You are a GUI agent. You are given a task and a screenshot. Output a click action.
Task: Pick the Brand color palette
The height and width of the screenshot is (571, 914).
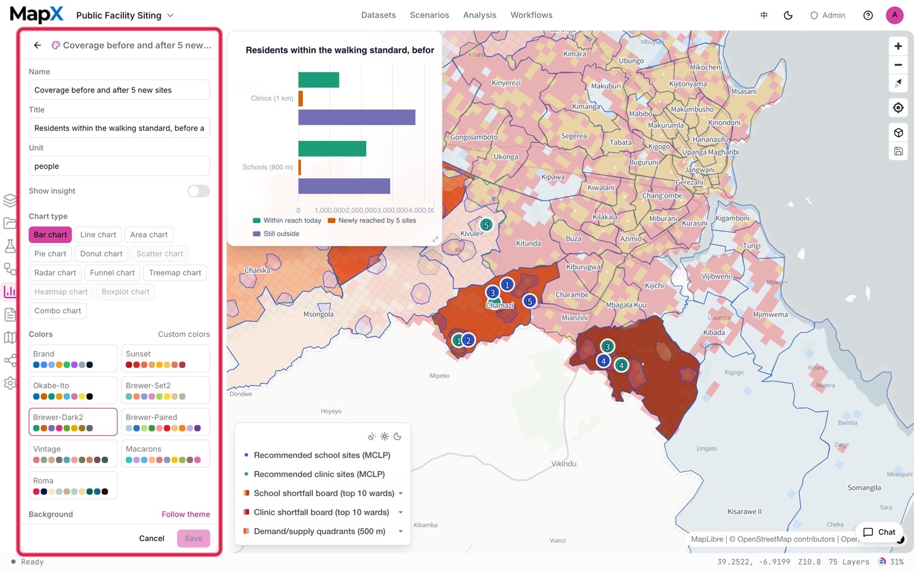(73, 358)
